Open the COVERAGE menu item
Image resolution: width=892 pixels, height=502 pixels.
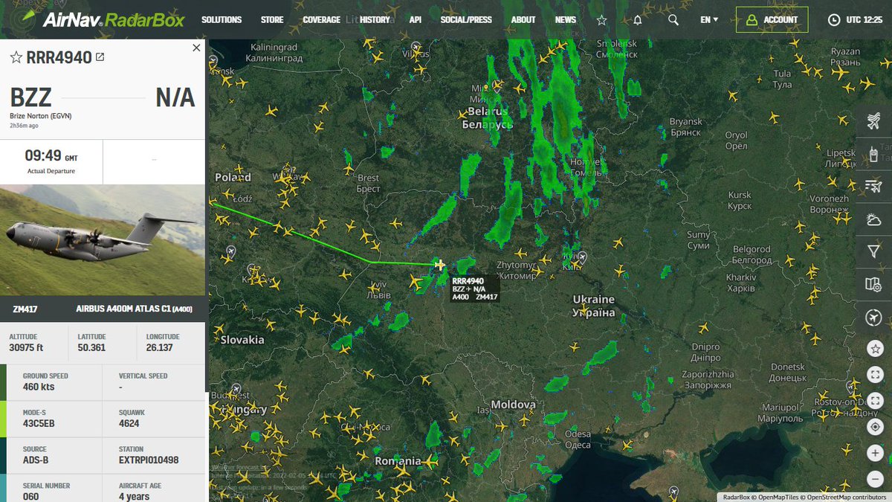click(322, 20)
